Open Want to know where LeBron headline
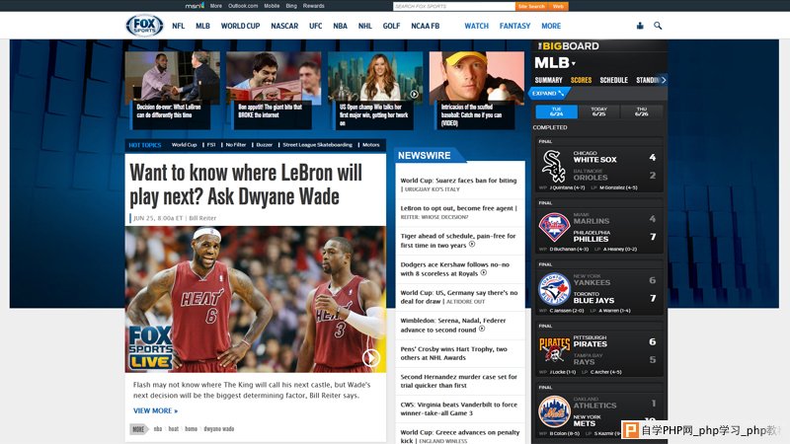The height and width of the screenshot is (444, 790). coord(246,185)
